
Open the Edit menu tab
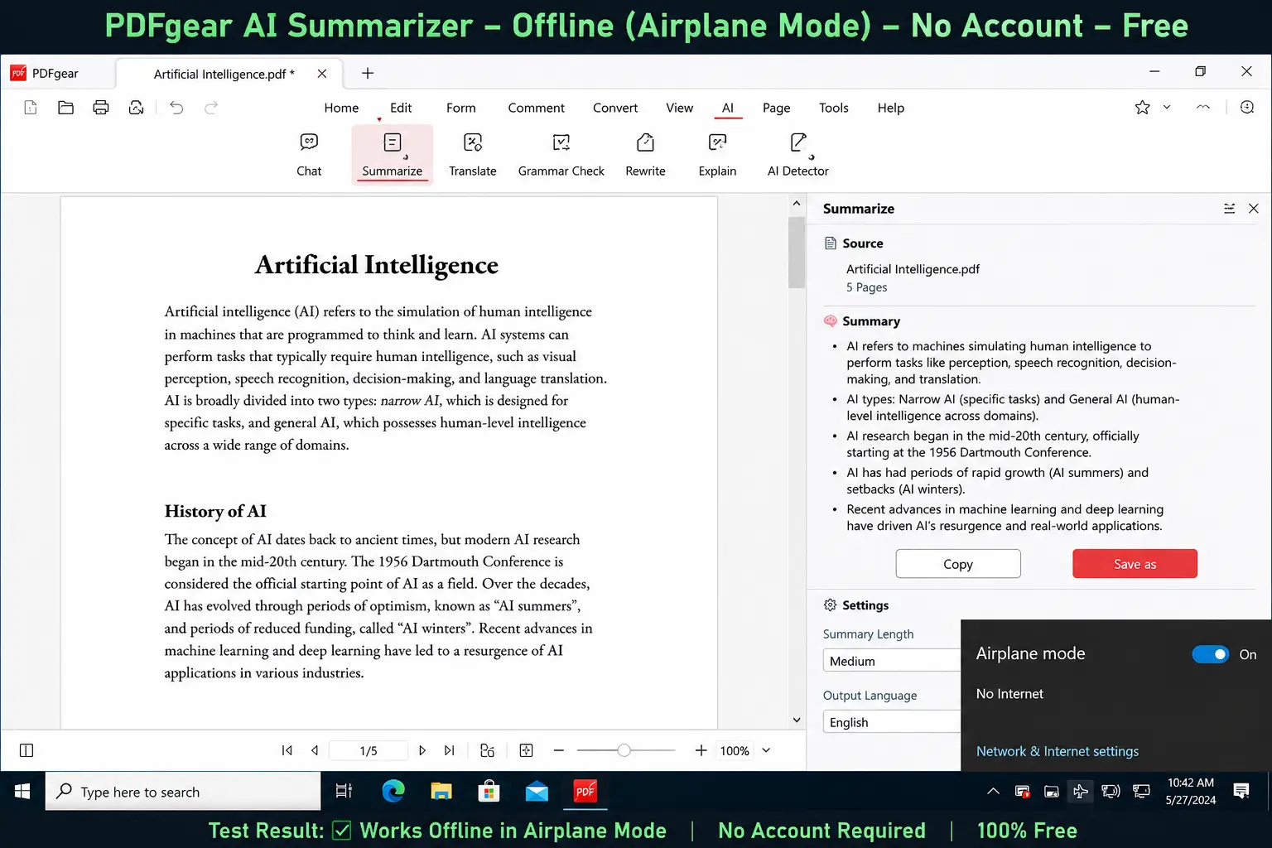pyautogui.click(x=401, y=108)
